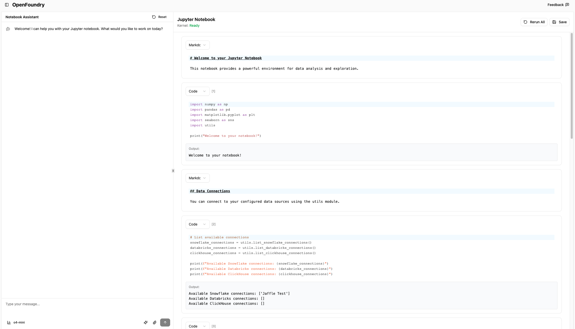Expand Markdown dropdown above Data Connections
The image size is (575, 329).
tap(197, 178)
